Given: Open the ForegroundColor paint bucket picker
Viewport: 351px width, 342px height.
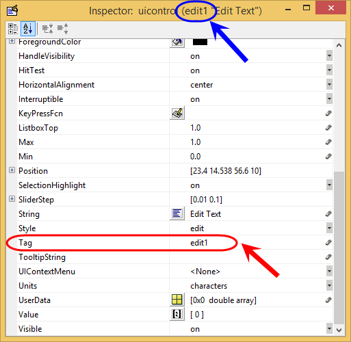Looking at the screenshot, I should (x=177, y=42).
